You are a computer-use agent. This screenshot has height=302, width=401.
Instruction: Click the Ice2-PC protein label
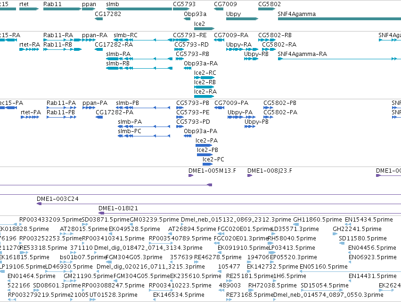[x=213, y=159]
